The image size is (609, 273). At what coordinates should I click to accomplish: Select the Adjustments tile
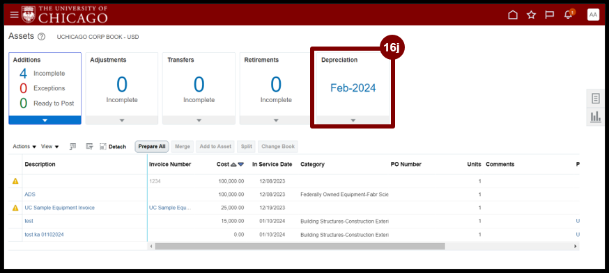[x=122, y=88]
